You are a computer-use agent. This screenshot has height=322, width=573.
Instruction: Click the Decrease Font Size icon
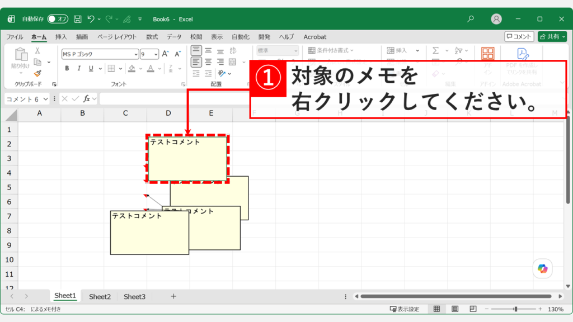coord(177,54)
